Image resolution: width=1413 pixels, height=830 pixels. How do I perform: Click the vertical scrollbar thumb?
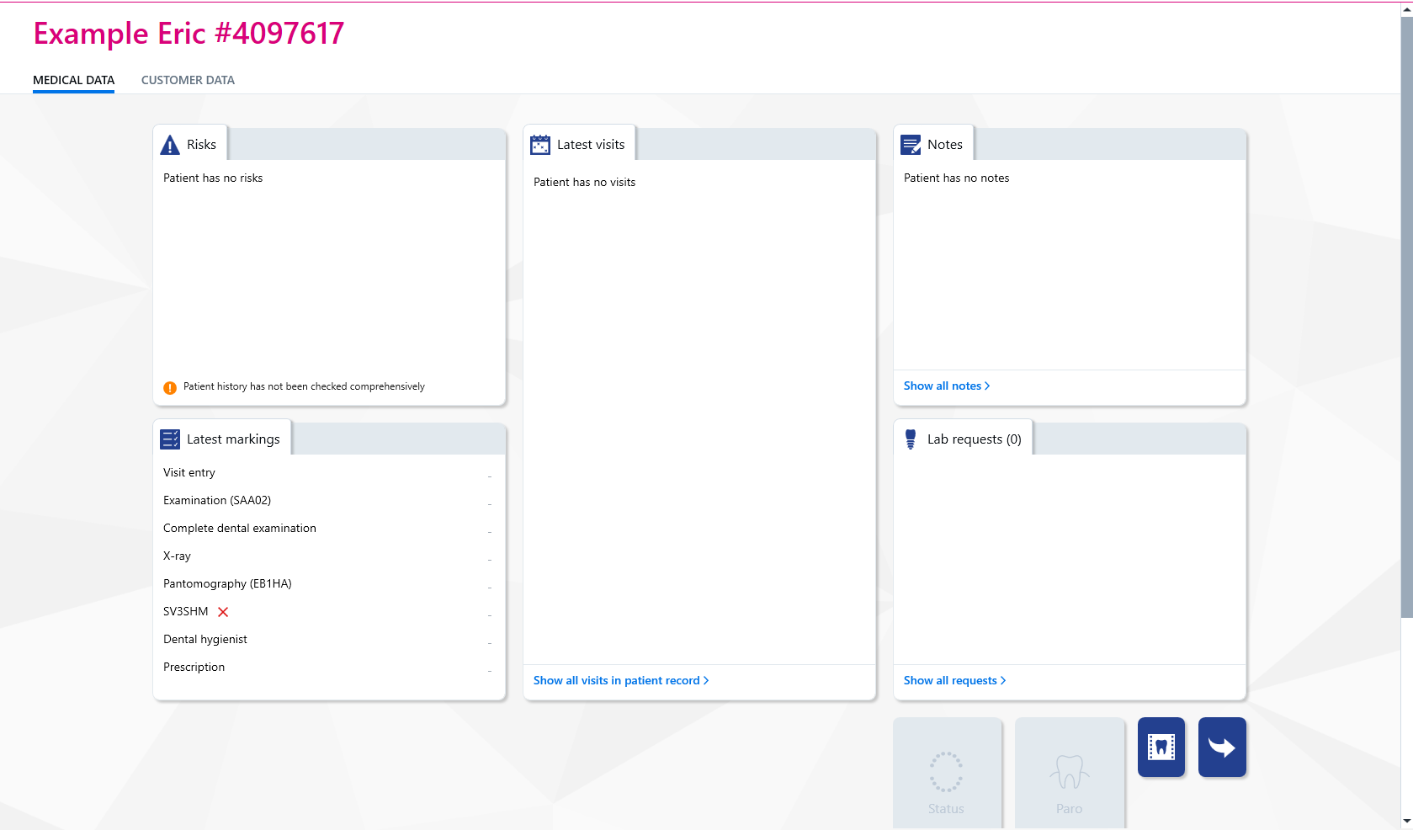[1406, 317]
